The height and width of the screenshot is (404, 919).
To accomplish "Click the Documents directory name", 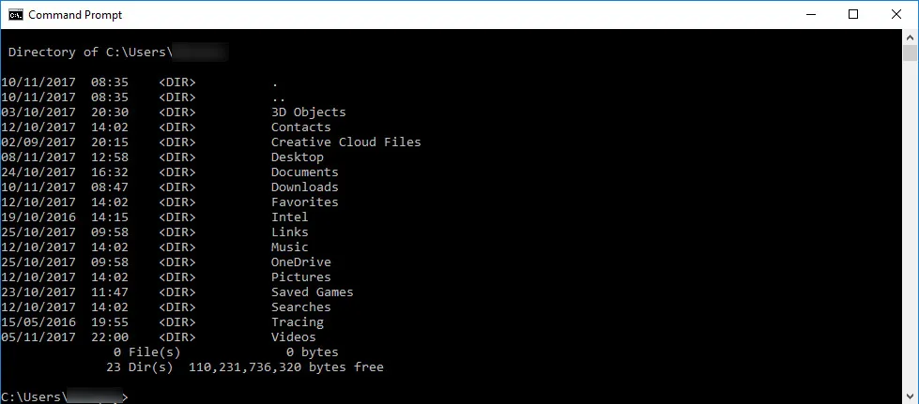I will pos(304,172).
